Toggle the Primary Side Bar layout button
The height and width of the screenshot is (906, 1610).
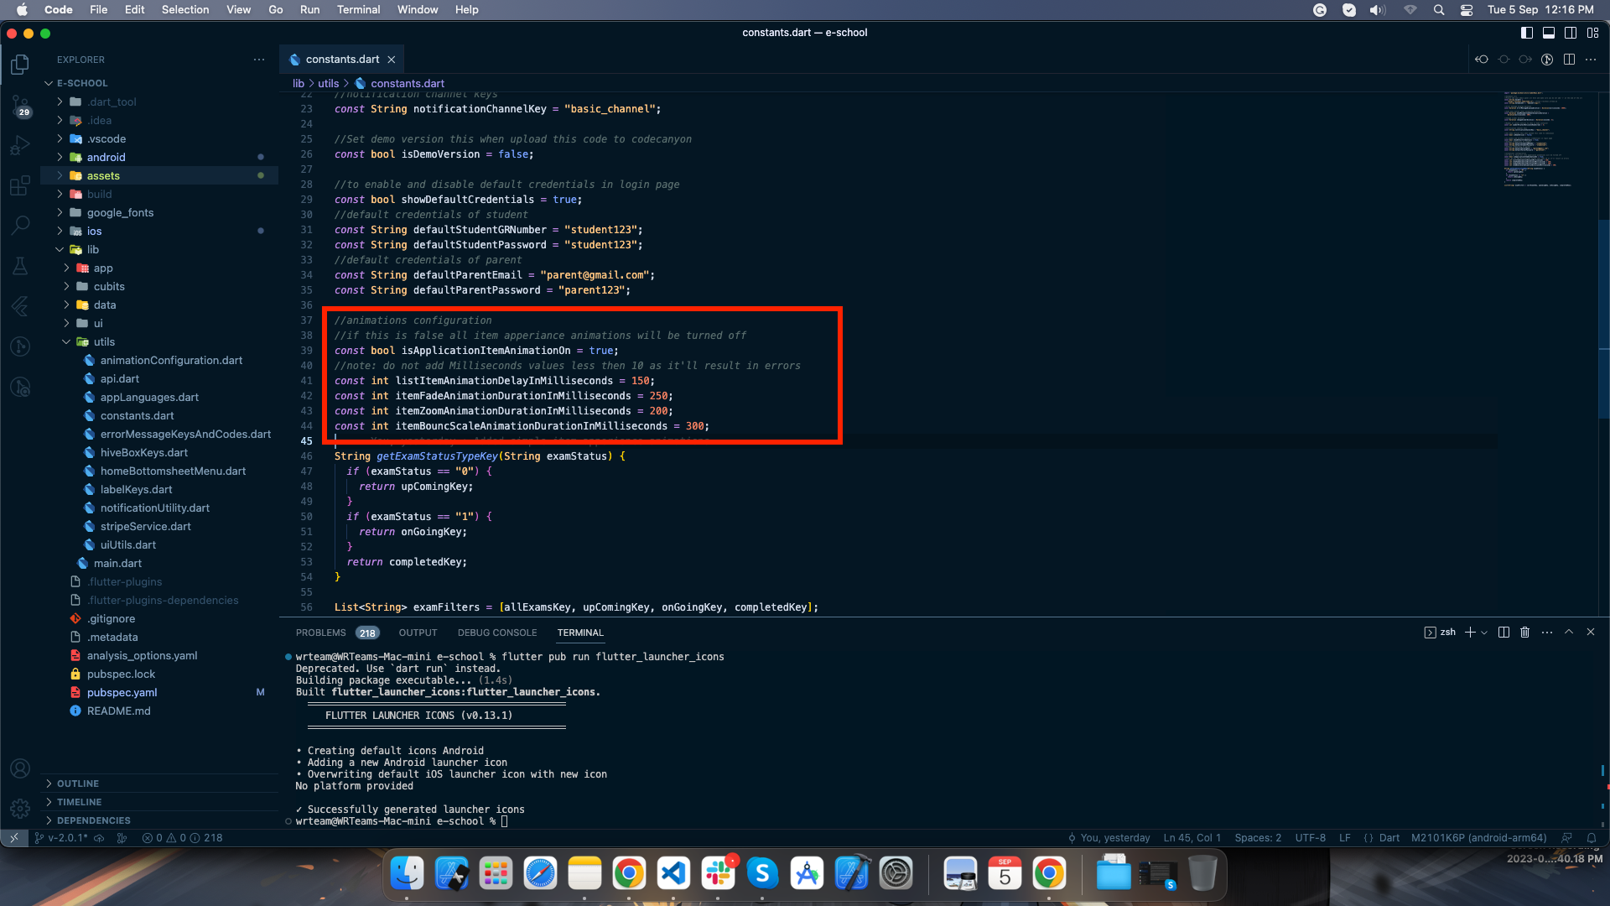[1527, 33]
